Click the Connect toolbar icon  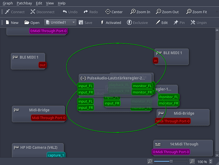point(7,12)
